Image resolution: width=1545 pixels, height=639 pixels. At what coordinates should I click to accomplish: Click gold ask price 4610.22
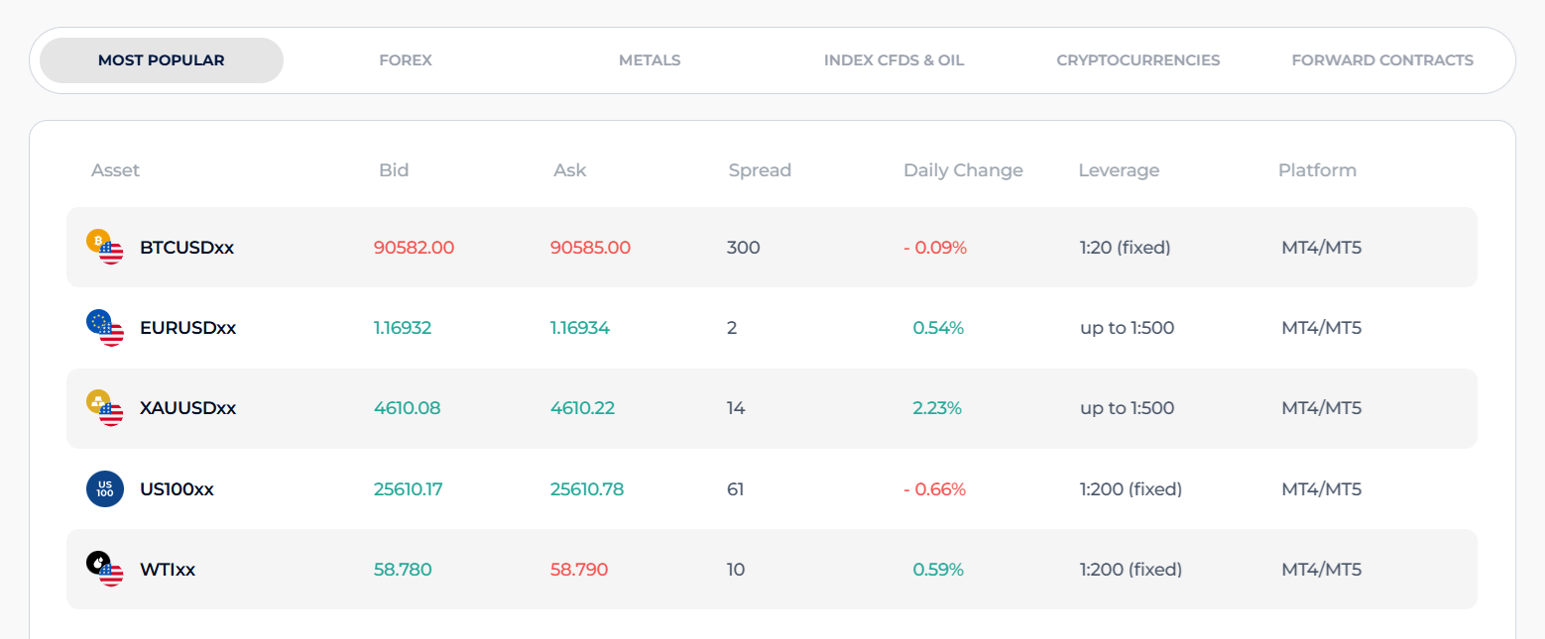click(x=582, y=408)
